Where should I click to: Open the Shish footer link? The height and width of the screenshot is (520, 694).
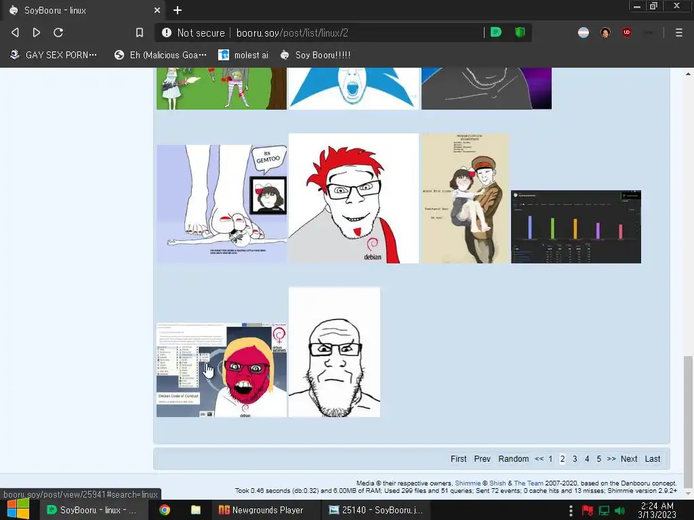[497, 483]
